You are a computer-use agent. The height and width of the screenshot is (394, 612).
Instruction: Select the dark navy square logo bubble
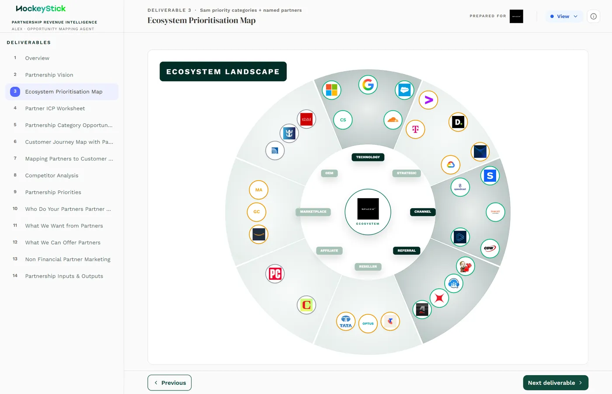tap(480, 152)
